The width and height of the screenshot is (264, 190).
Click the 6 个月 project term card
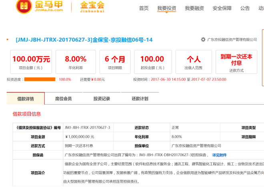pos(115,62)
